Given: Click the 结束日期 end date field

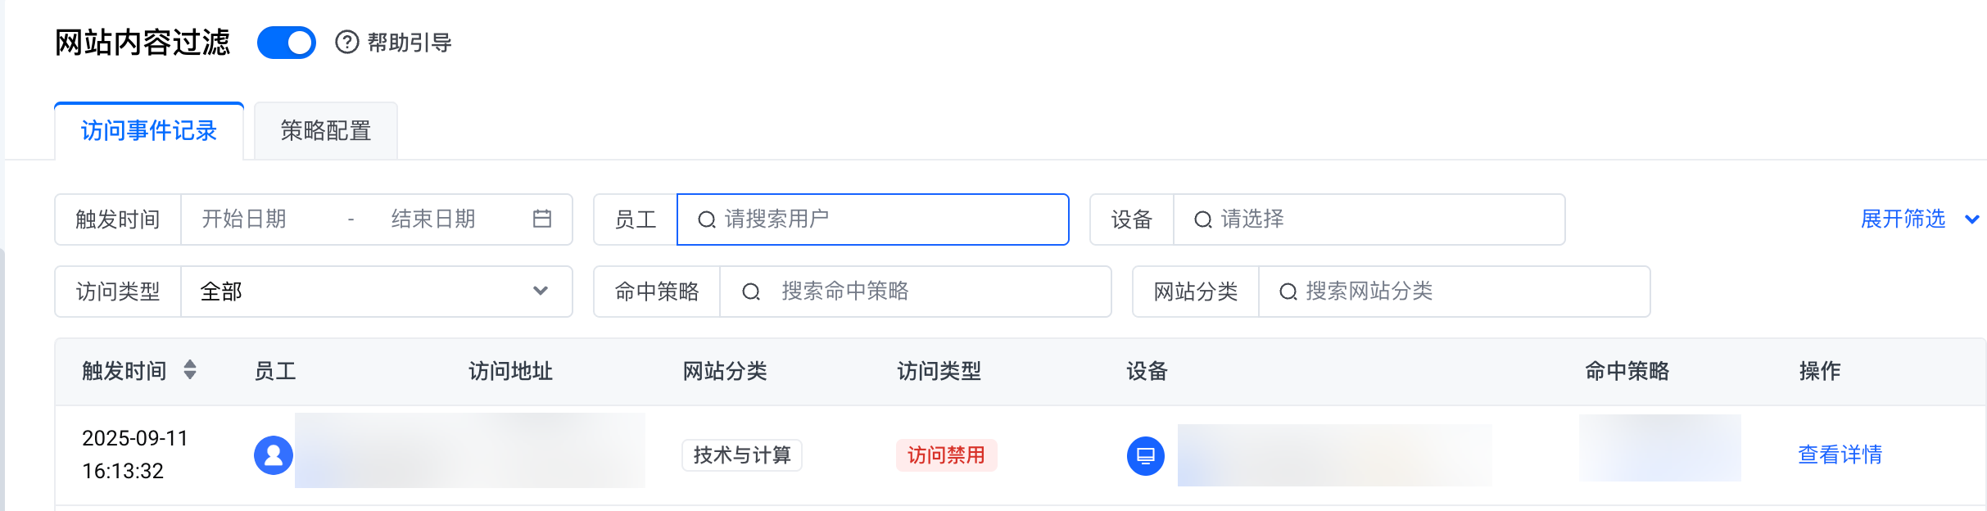Looking at the screenshot, I should click(x=433, y=219).
